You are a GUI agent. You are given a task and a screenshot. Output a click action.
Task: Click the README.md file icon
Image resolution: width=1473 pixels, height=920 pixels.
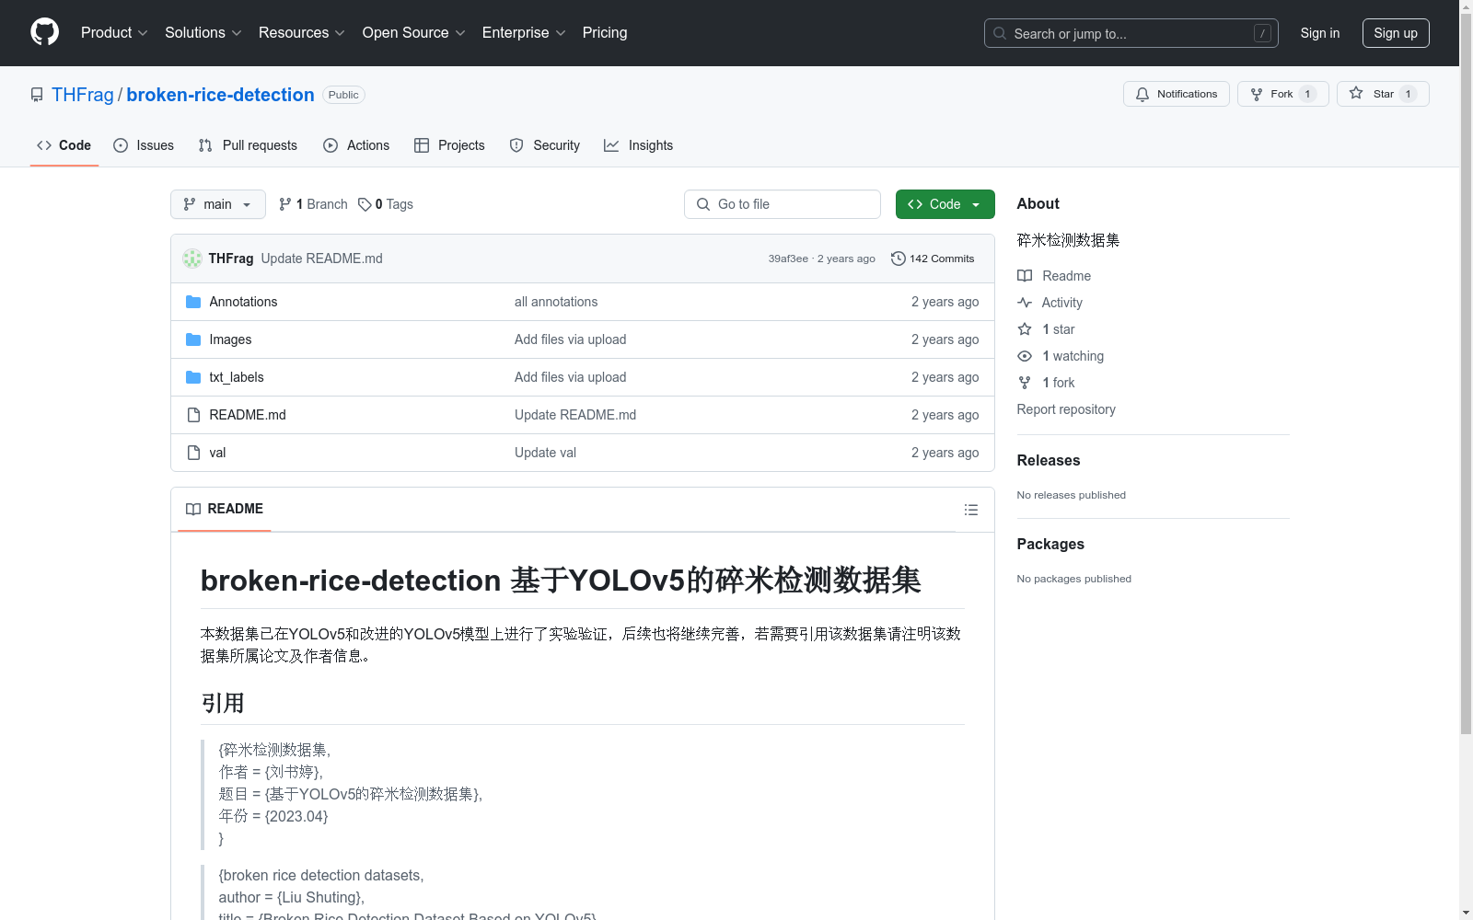[x=193, y=415]
